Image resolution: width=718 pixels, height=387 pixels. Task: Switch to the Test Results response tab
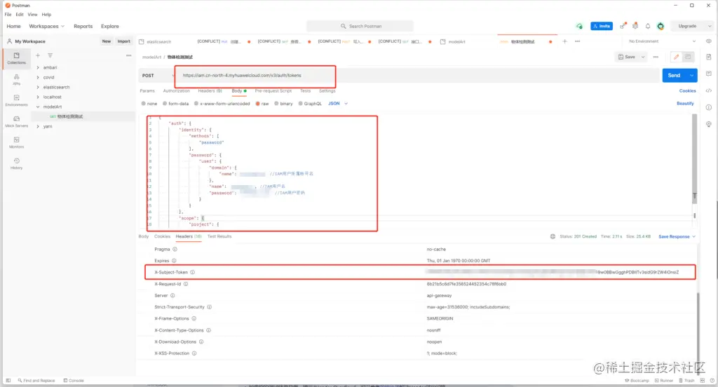[x=219, y=236]
